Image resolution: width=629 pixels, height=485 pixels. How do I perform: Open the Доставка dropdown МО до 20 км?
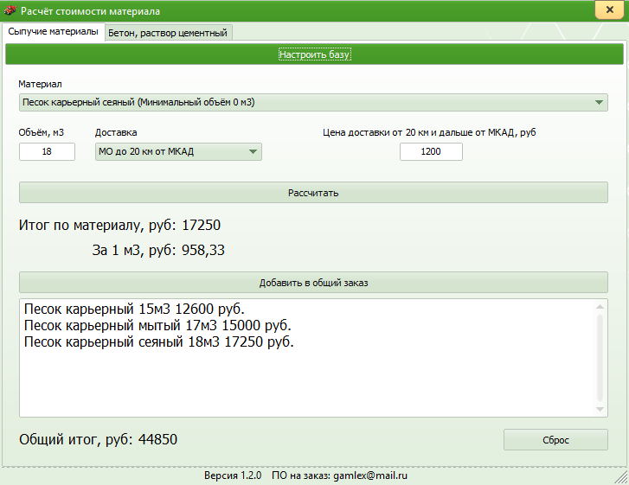178,152
